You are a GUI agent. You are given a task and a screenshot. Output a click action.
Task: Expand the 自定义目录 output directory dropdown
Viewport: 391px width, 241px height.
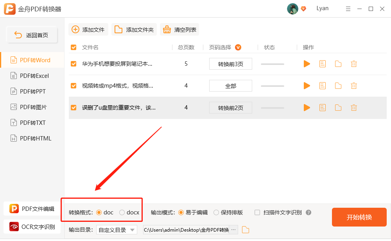click(x=117, y=230)
